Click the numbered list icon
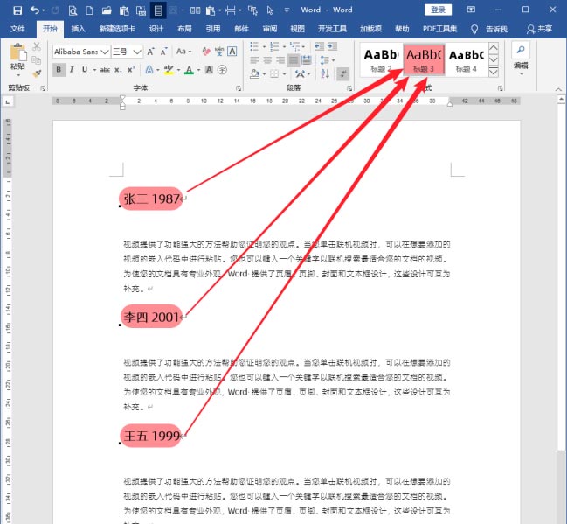 tap(274, 46)
